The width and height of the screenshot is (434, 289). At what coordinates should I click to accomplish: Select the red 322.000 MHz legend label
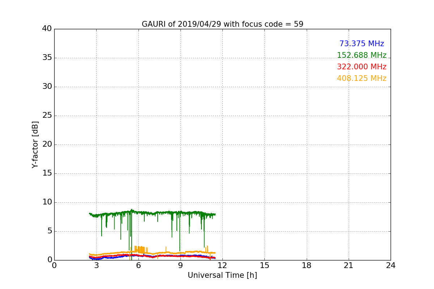tap(362, 67)
